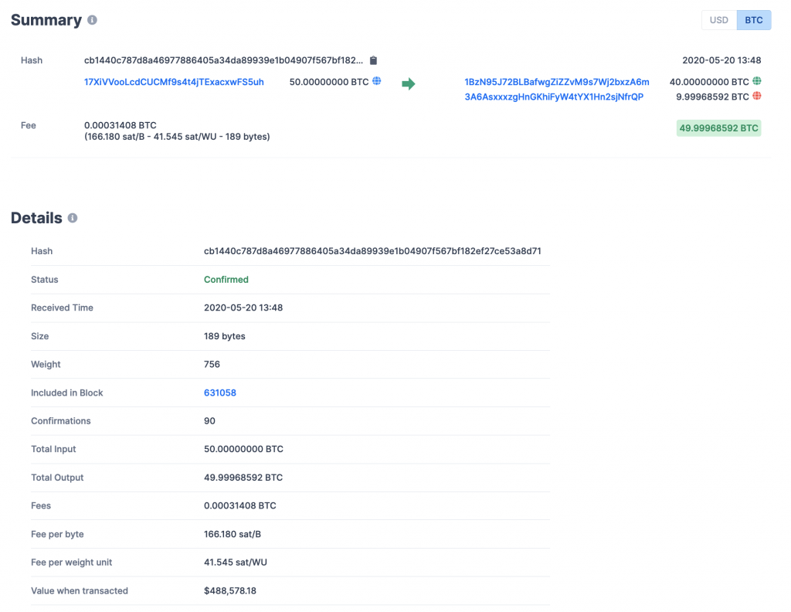Image resolution: width=791 pixels, height=612 pixels.
Task: Open Details section info icon
Action: pos(73,219)
